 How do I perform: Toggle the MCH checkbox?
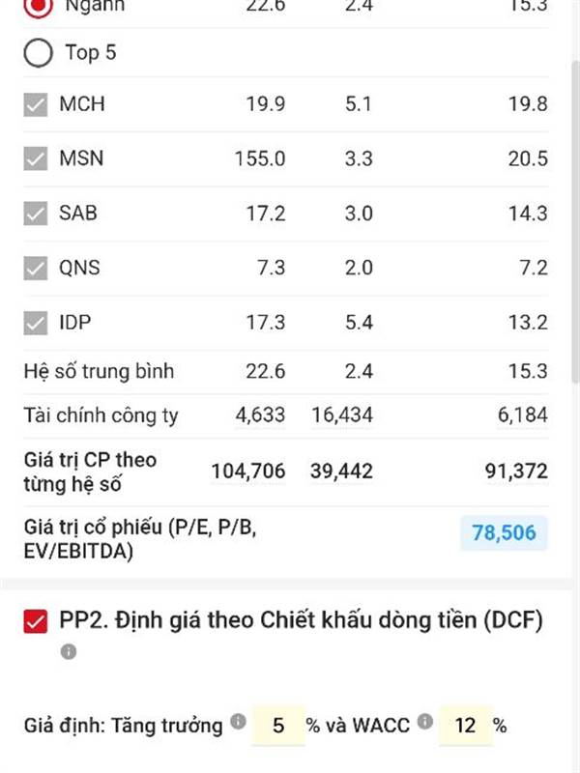(36, 104)
